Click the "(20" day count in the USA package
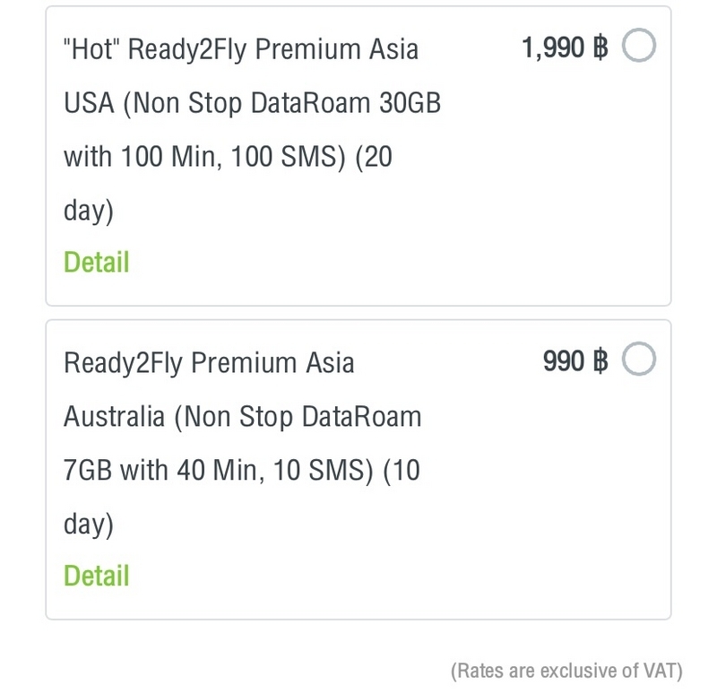Image resolution: width=717 pixels, height=694 pixels. coord(374,156)
